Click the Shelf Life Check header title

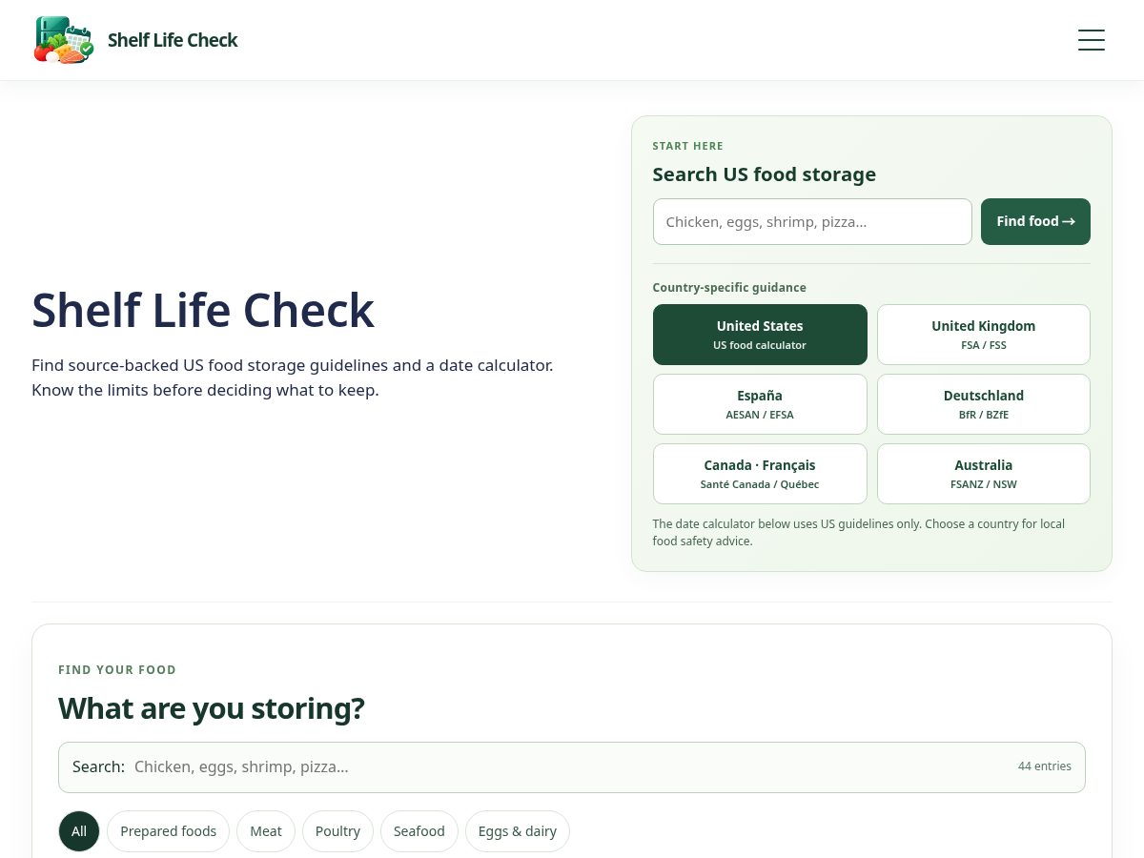click(173, 40)
